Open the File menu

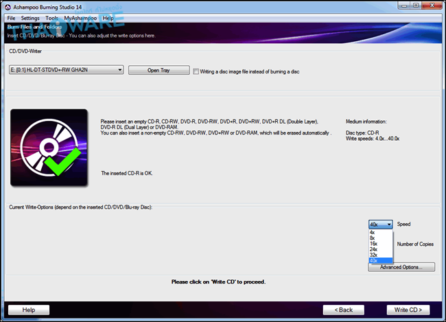(x=11, y=19)
